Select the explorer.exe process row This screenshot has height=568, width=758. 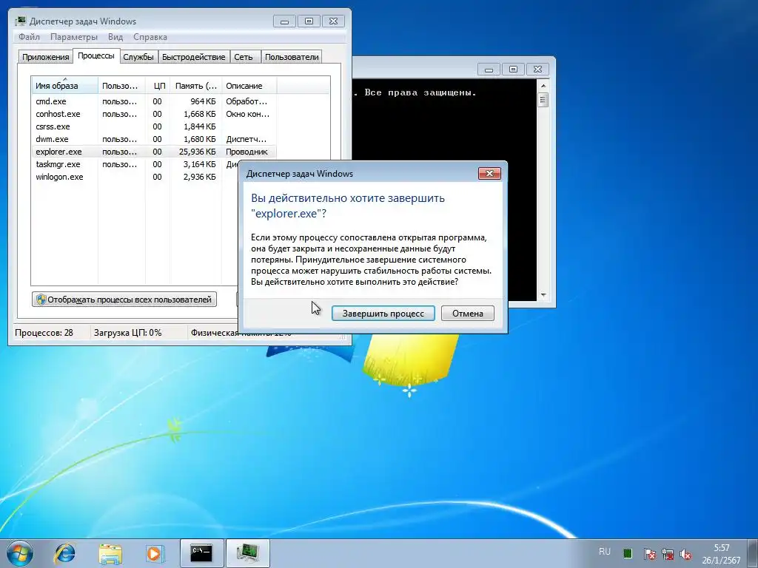(154, 152)
